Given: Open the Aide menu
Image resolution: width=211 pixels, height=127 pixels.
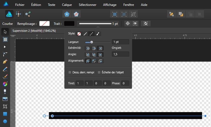Looking at the screenshot, I should click(x=144, y=5).
